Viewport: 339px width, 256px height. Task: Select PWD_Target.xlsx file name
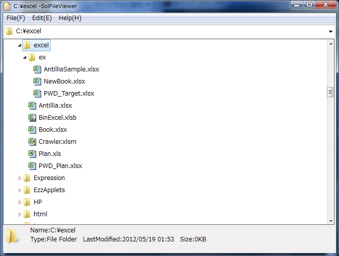click(x=69, y=94)
